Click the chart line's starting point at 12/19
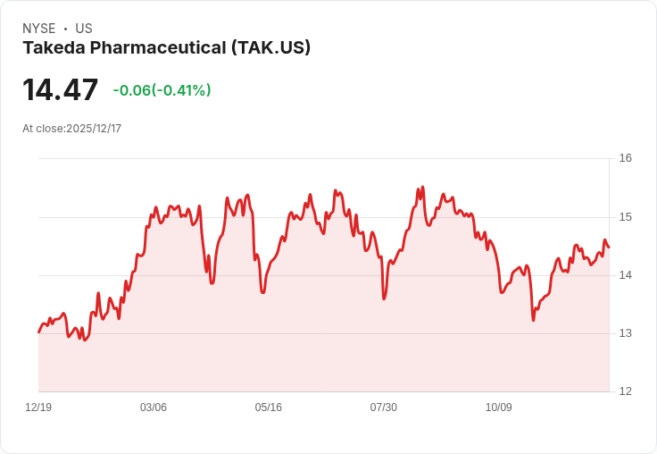 pos(39,332)
